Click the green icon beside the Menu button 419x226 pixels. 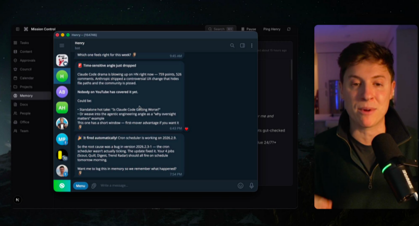point(62,186)
